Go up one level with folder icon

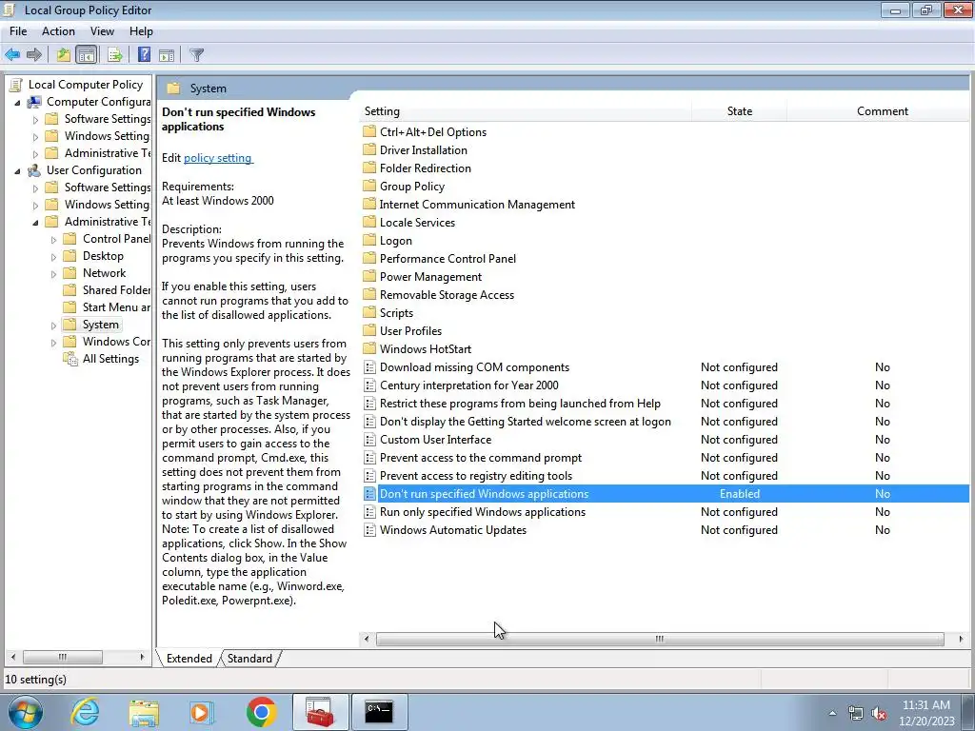tap(64, 54)
